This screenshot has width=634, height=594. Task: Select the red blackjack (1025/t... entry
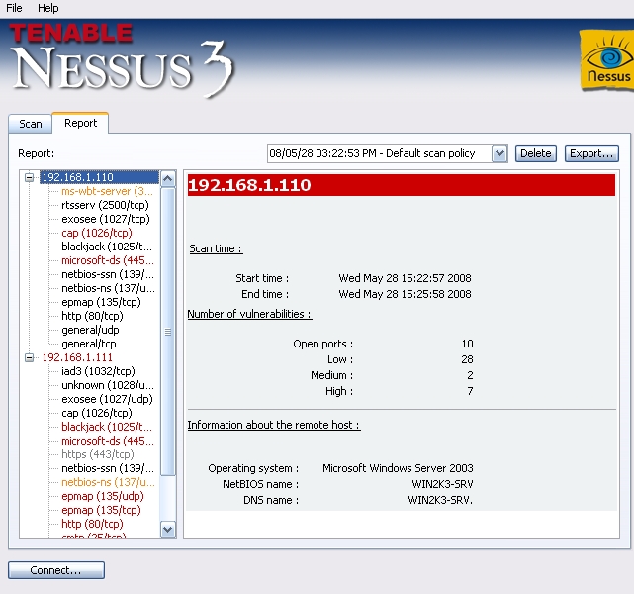107,427
